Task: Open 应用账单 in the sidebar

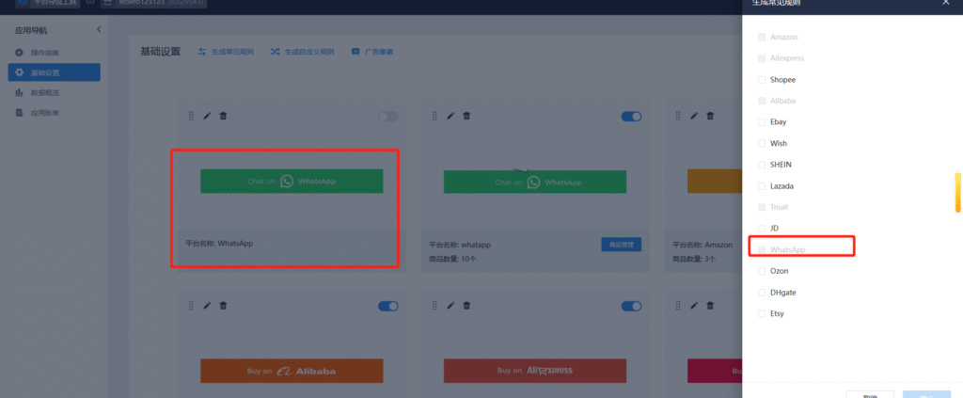Action: [x=45, y=113]
